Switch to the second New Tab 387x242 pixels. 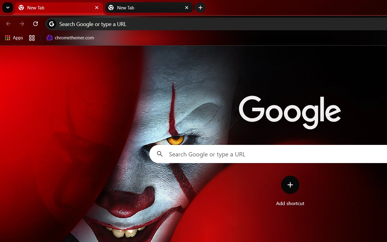point(149,8)
